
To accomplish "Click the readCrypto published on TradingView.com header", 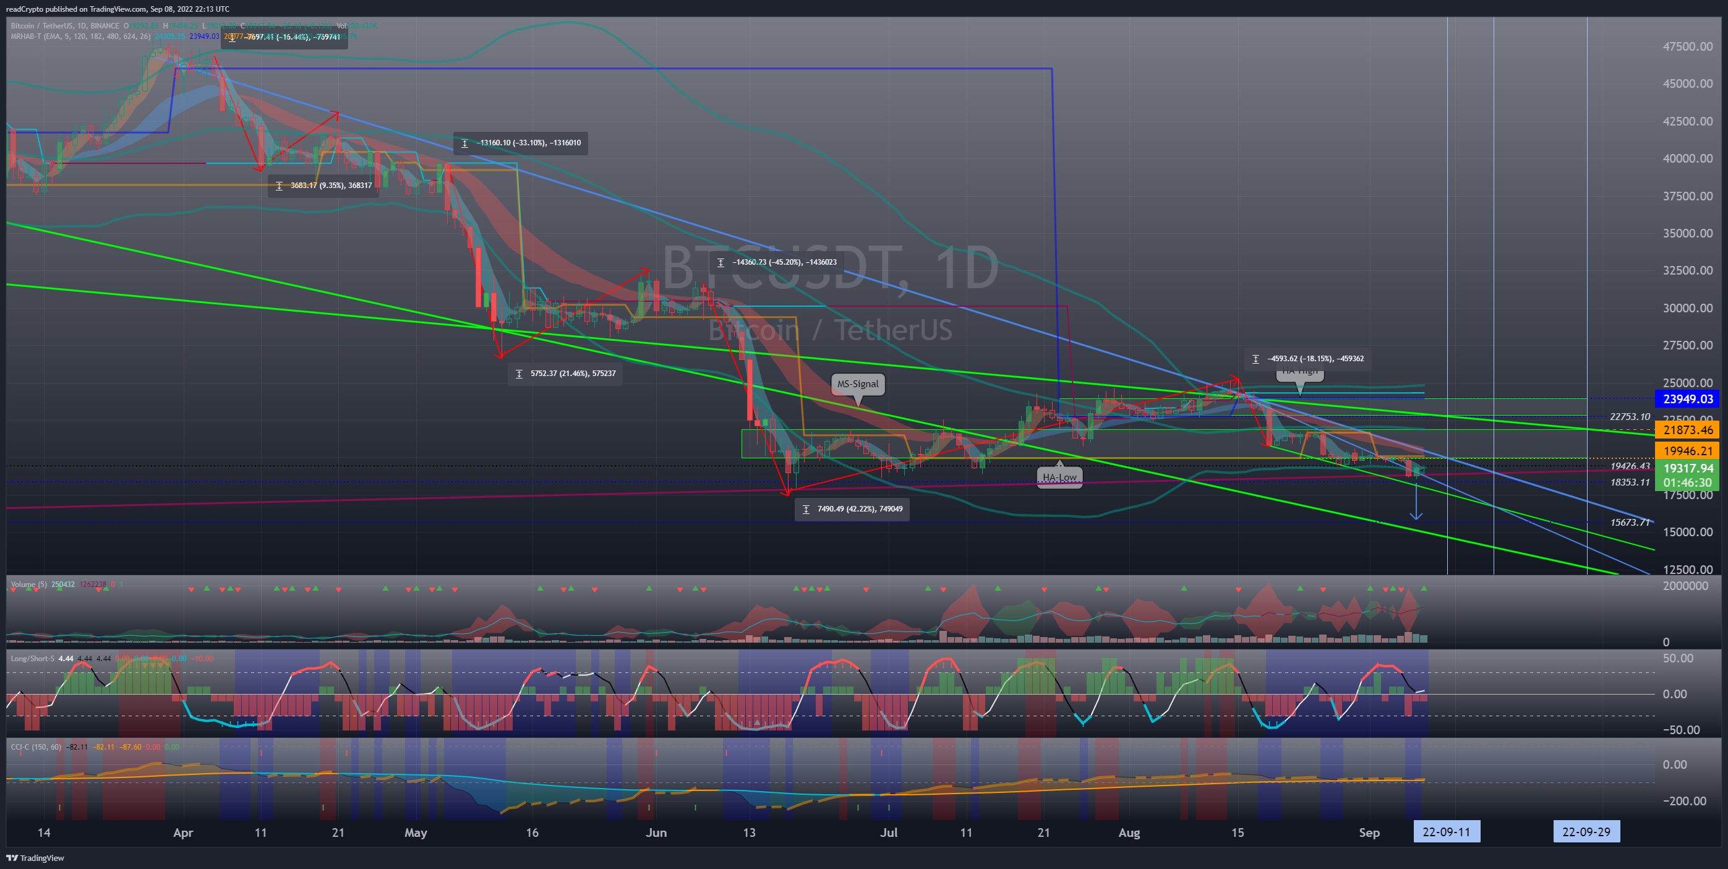I will tap(118, 9).
